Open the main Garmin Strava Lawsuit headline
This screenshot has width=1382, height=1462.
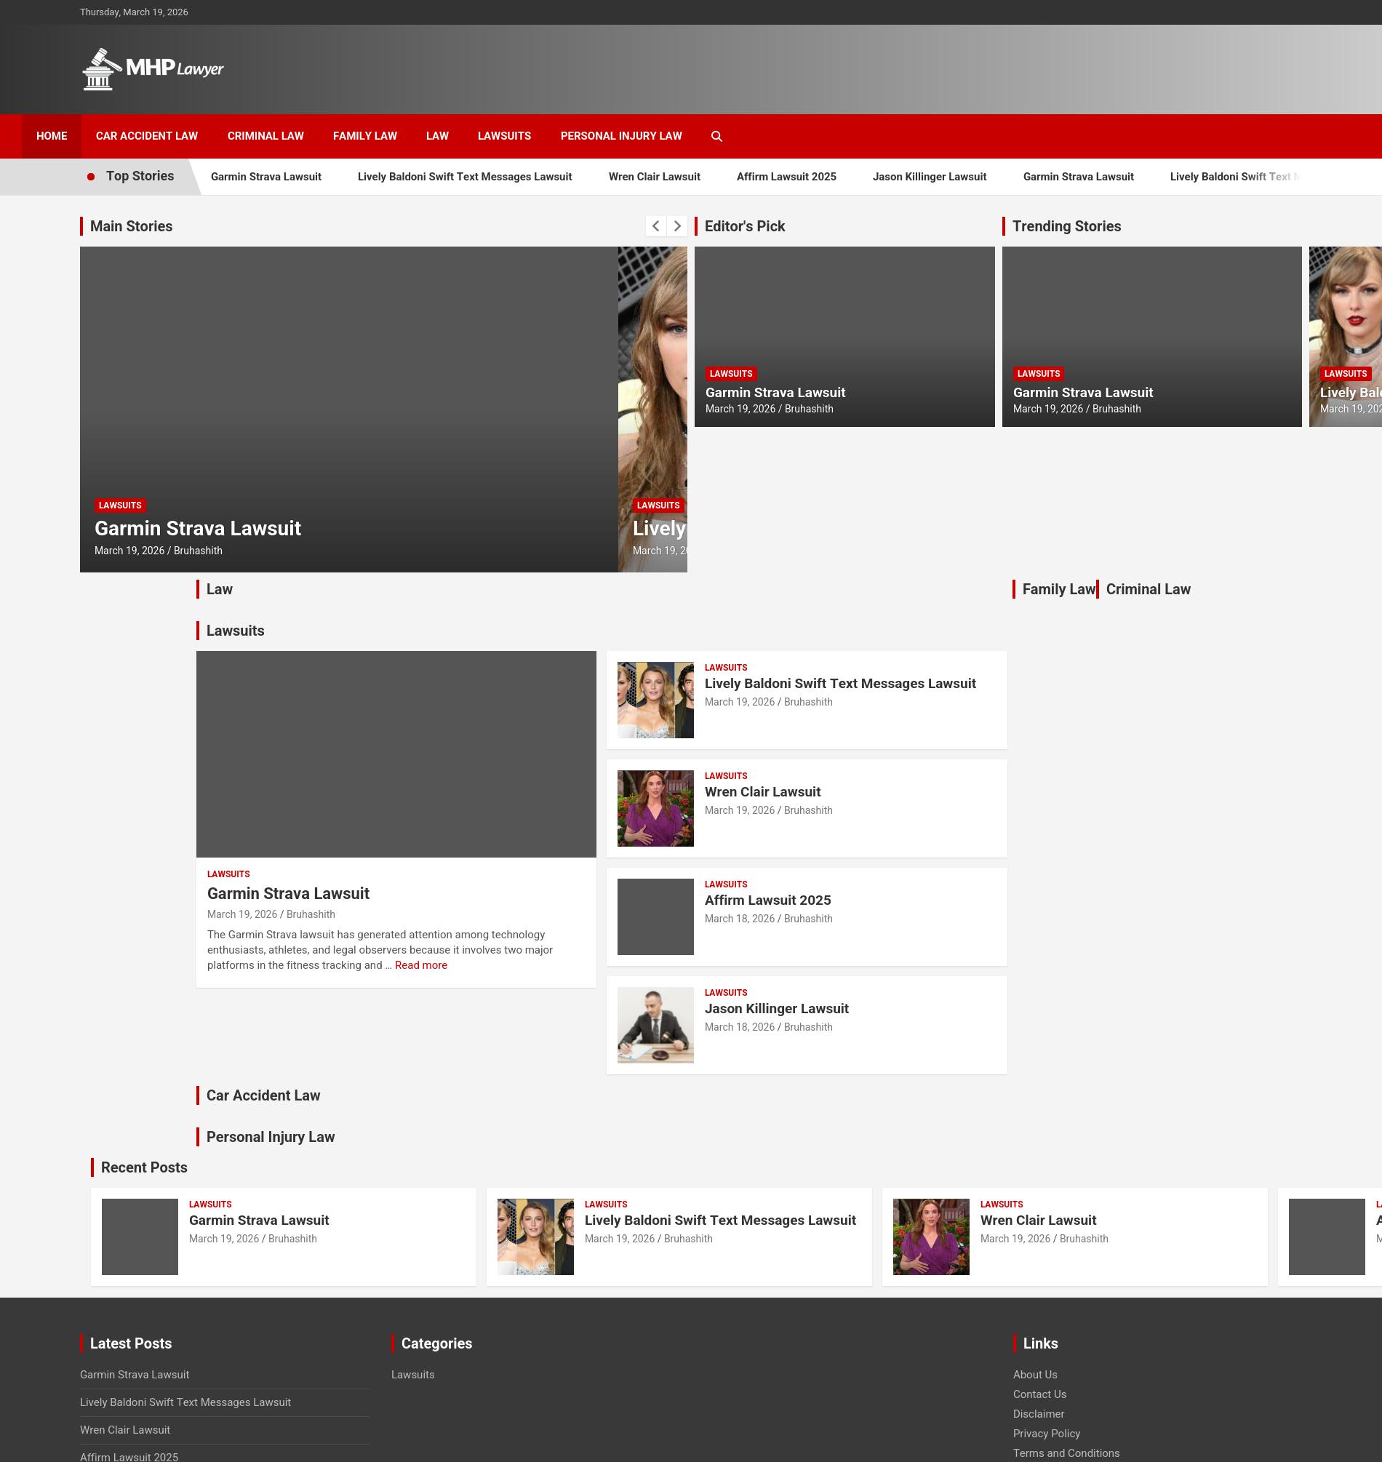pyautogui.click(x=197, y=528)
